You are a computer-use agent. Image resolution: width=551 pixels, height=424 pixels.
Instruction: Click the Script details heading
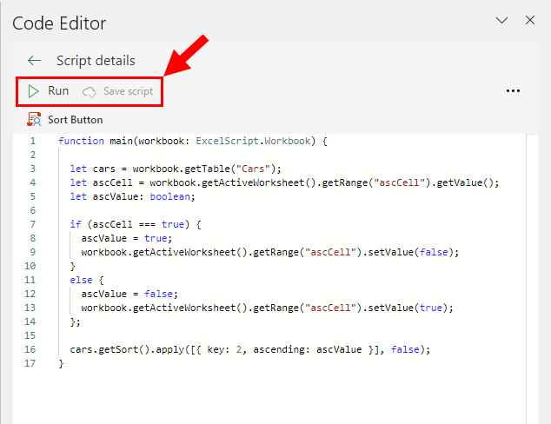96,61
